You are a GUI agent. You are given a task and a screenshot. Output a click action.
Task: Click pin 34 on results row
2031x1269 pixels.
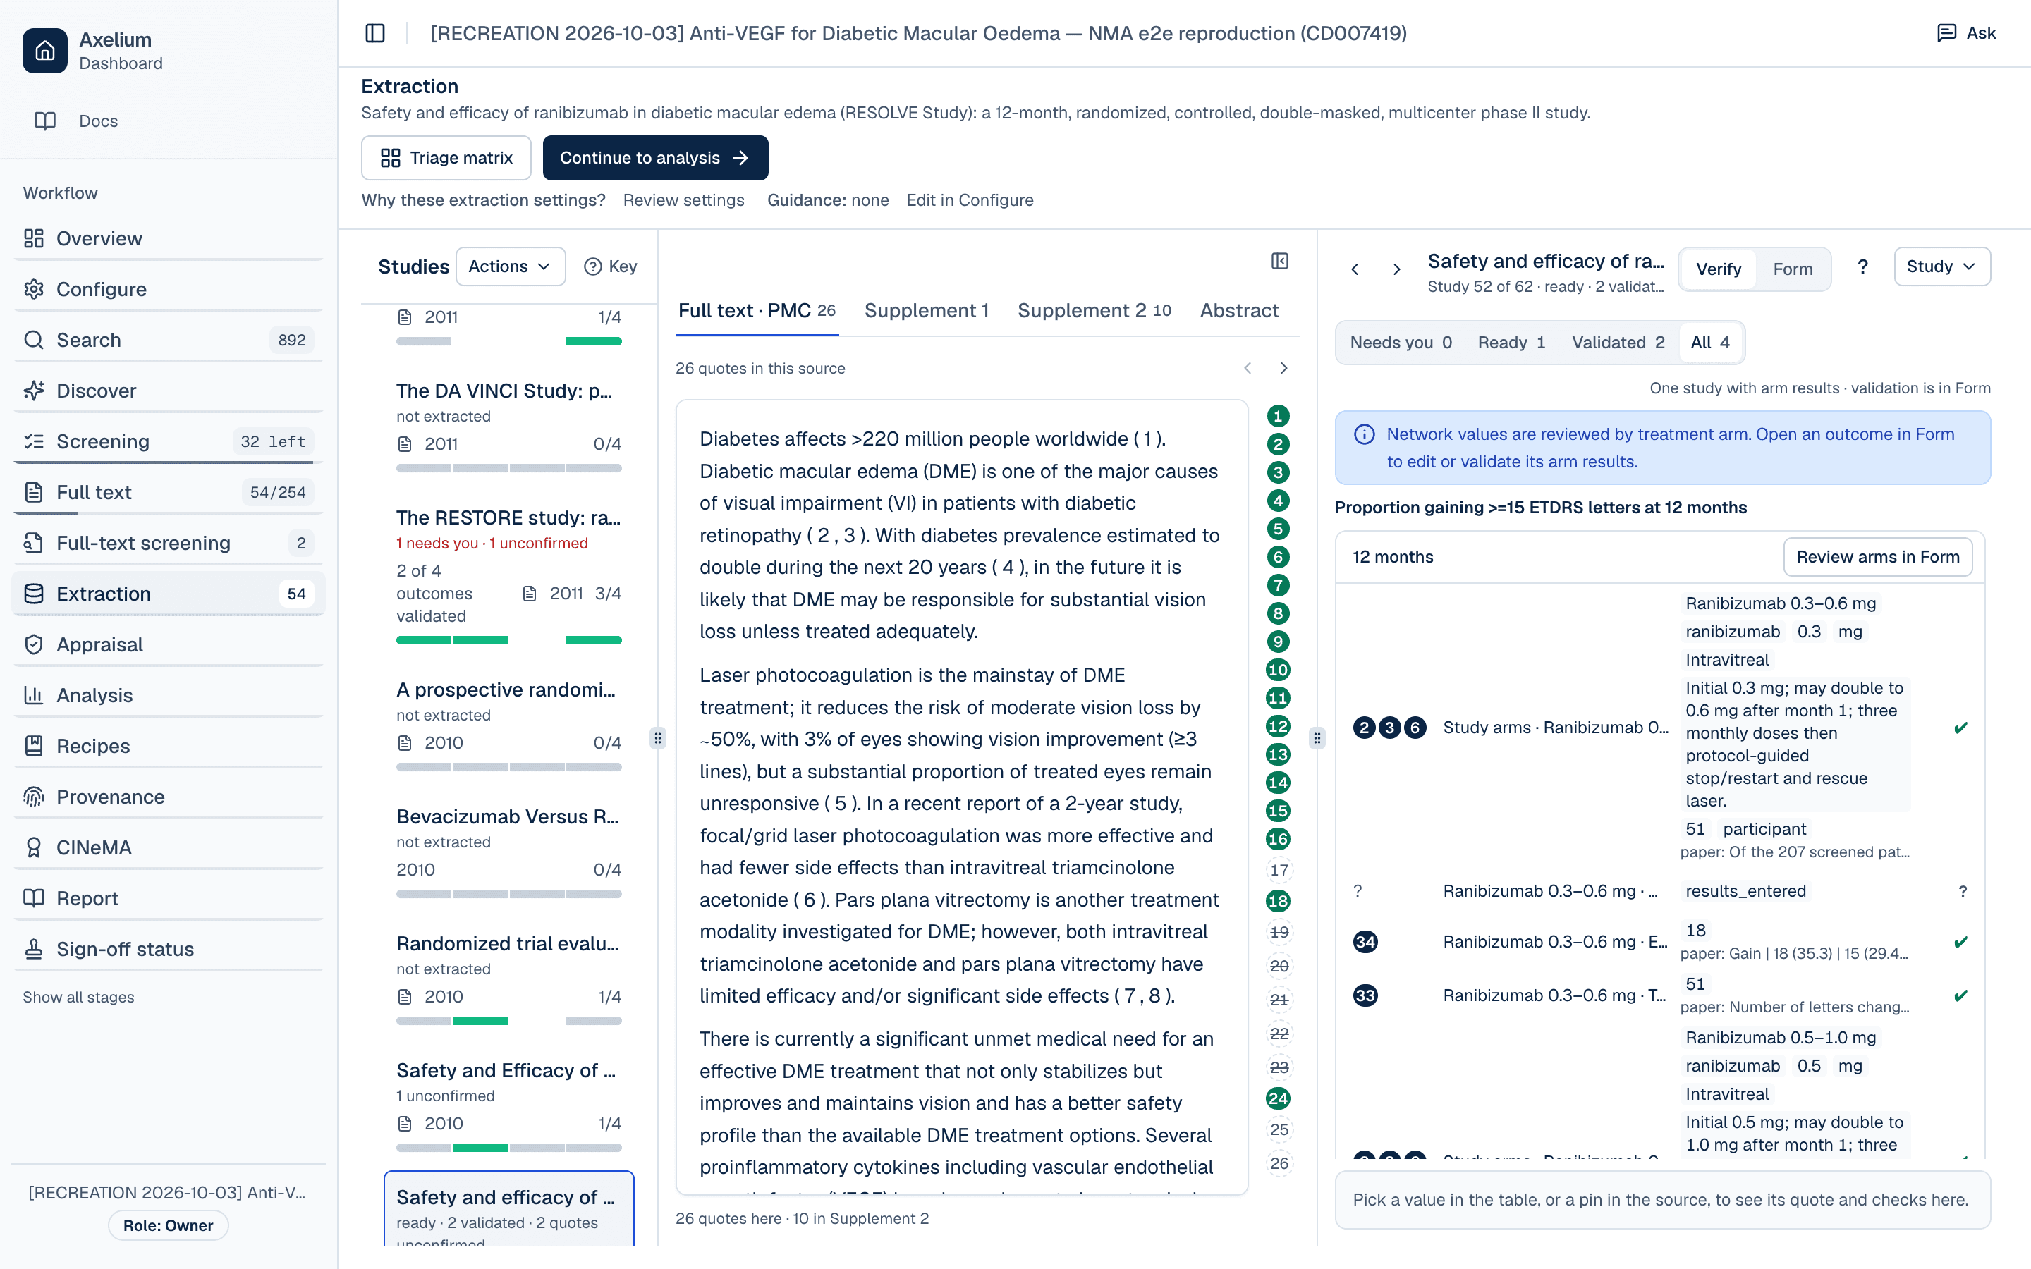point(1365,942)
